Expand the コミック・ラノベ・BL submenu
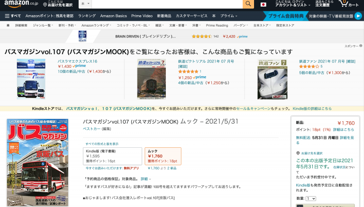 tap(133, 25)
